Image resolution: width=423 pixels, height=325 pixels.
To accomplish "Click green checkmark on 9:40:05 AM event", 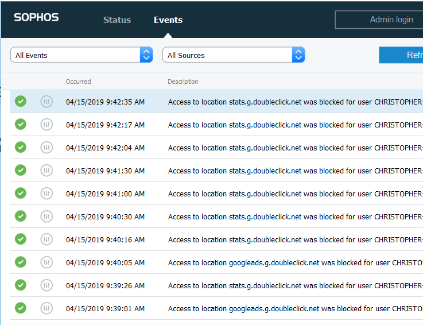I will [x=21, y=262].
